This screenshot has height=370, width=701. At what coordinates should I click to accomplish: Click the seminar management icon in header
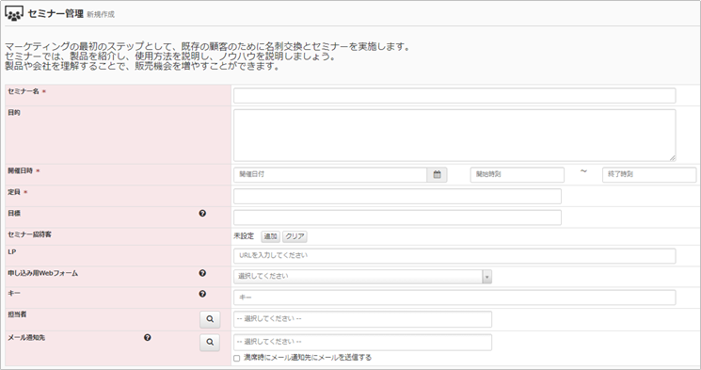pos(14,14)
